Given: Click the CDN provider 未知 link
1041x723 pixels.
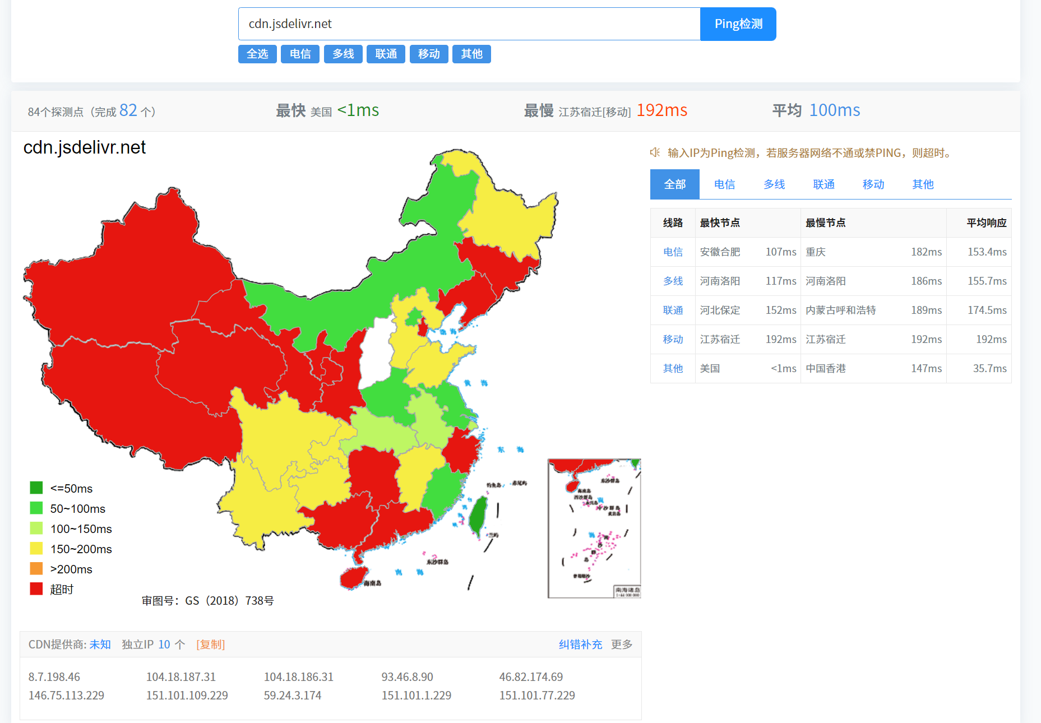Looking at the screenshot, I should [100, 645].
